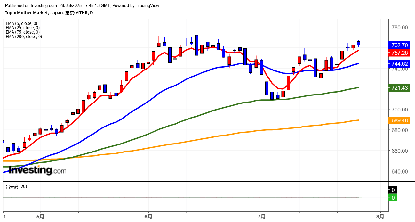Click the 680.00 price axis label

[400, 130]
